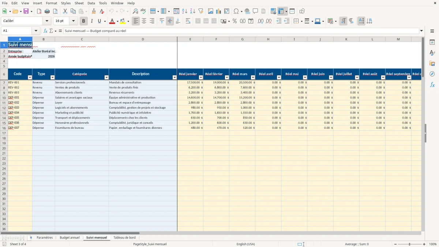Toggle Italic formatting

point(92,21)
